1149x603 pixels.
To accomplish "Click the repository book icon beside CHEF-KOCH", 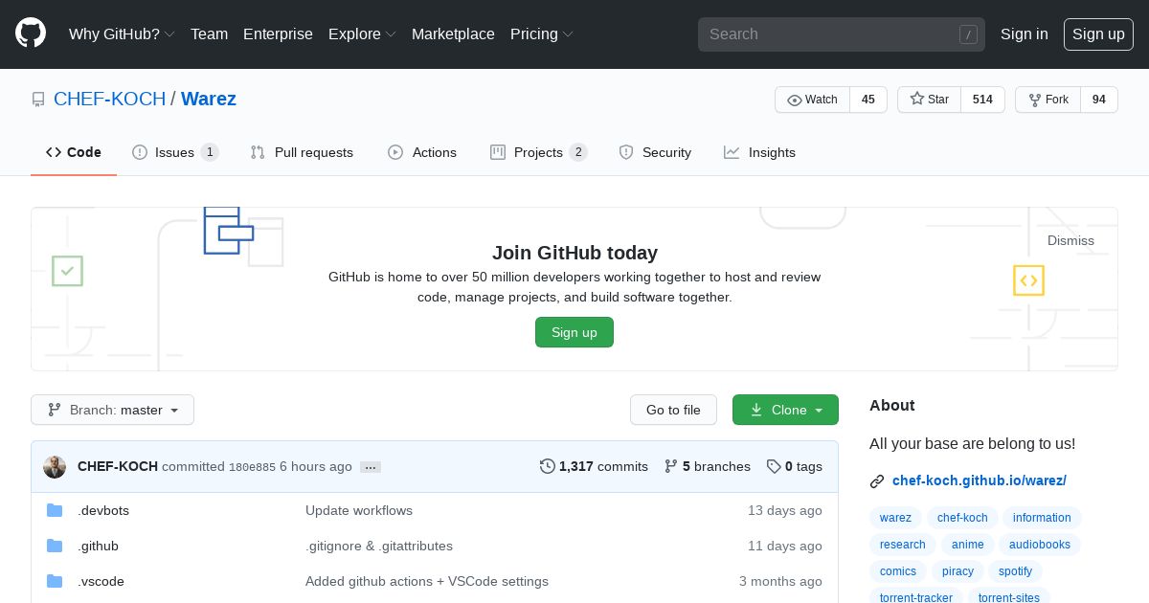I will [38, 100].
